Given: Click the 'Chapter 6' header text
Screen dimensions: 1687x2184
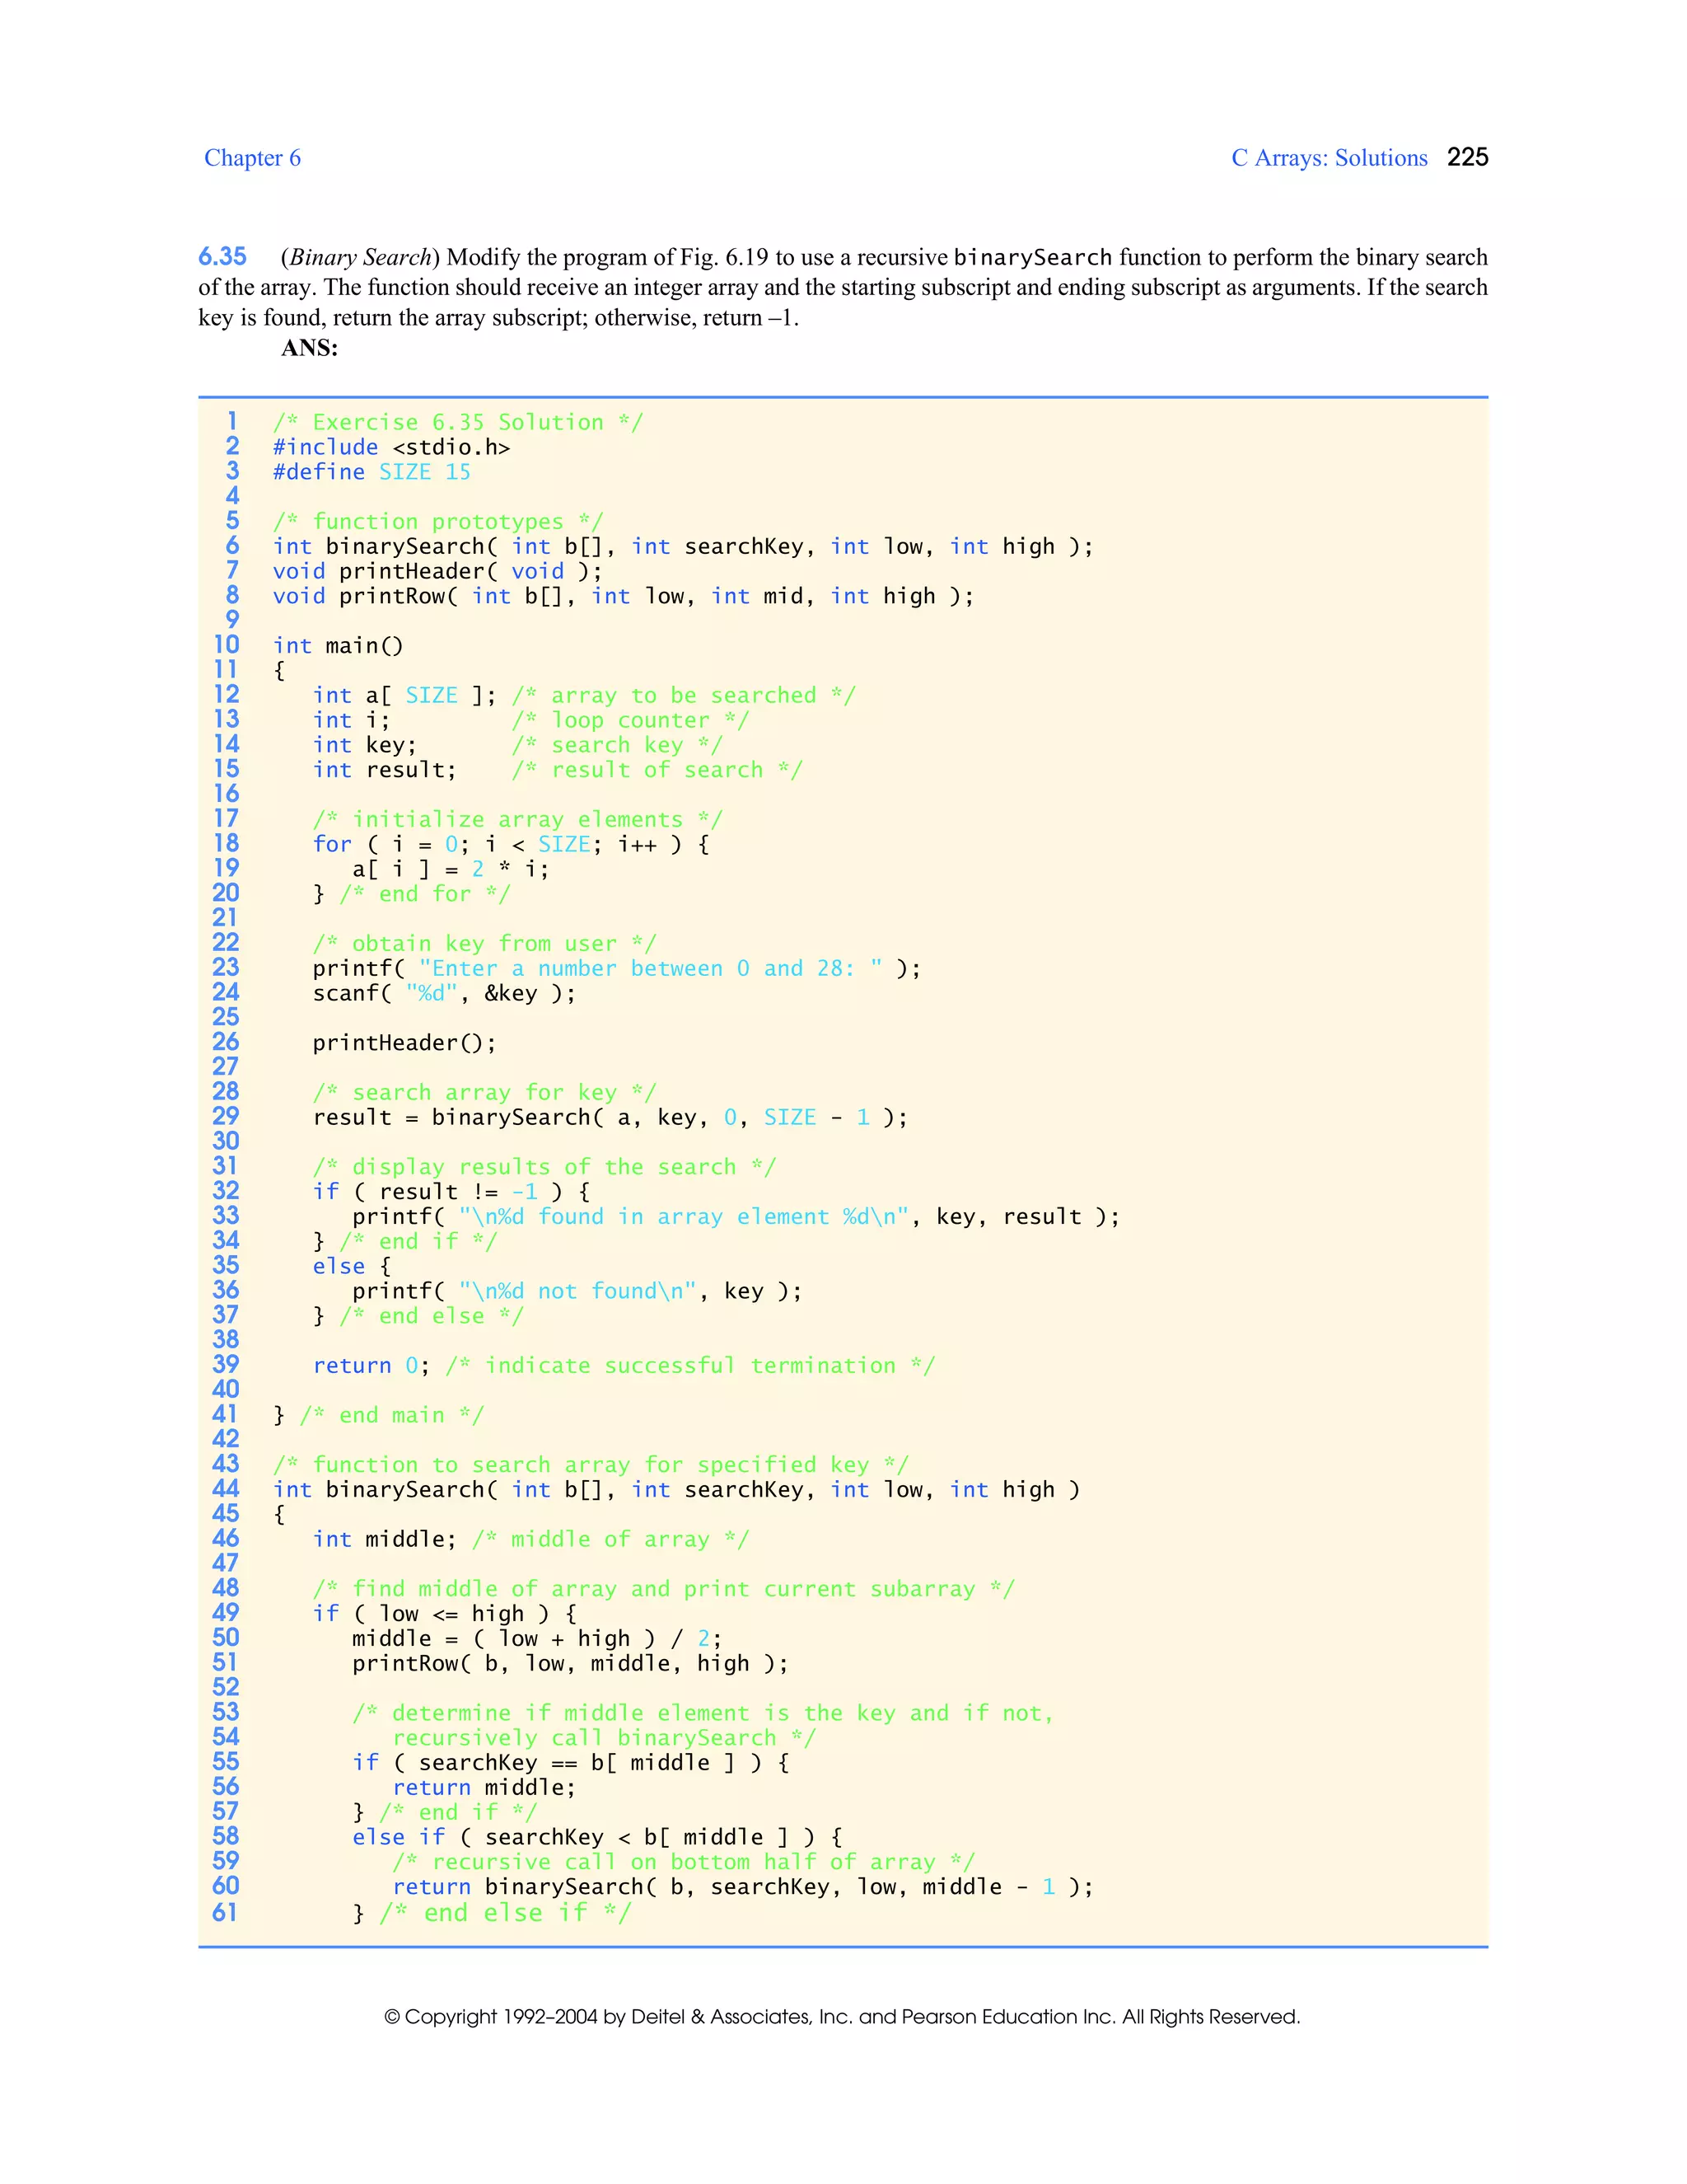Looking at the screenshot, I should 252,158.
